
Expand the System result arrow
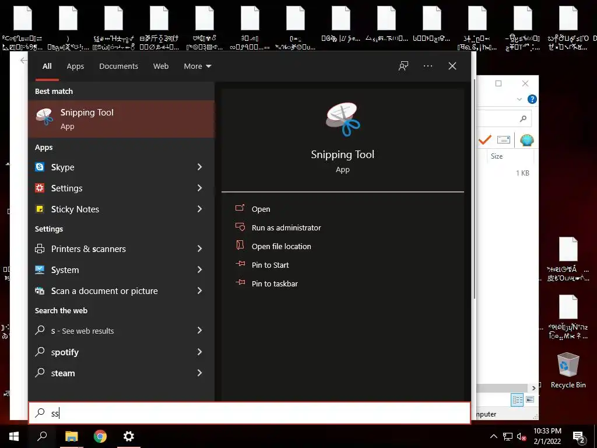pos(199,269)
